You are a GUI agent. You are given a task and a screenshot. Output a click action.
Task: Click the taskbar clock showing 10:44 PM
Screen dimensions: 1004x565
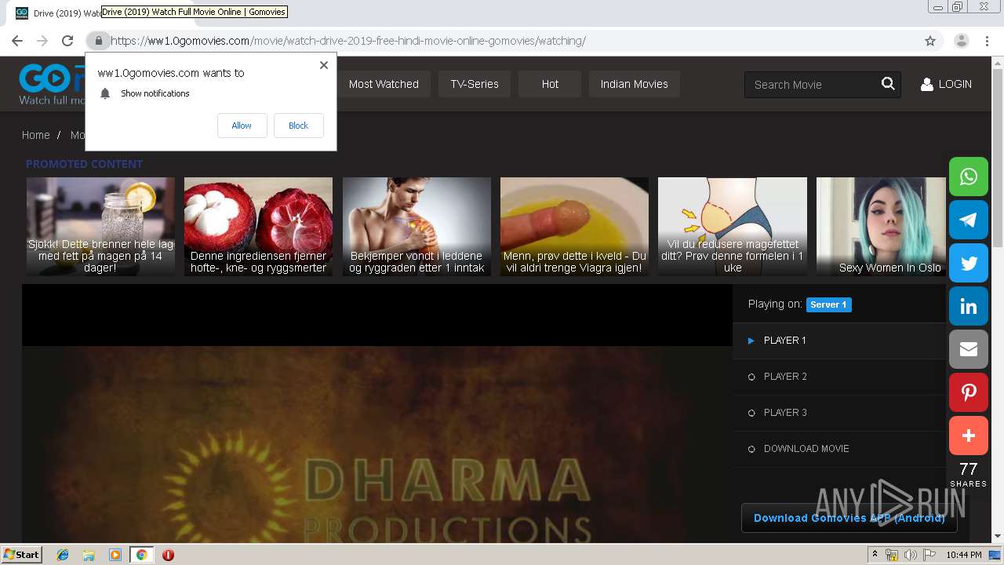(x=964, y=555)
